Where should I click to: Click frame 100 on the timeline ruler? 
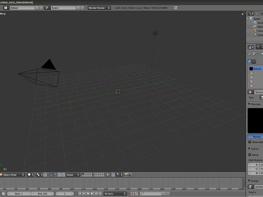tap(72, 189)
